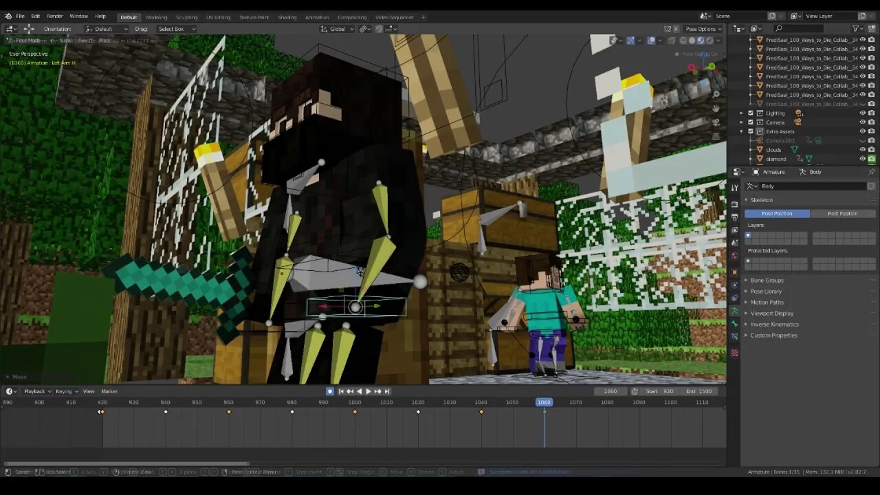Open the World properties tab

click(734, 256)
